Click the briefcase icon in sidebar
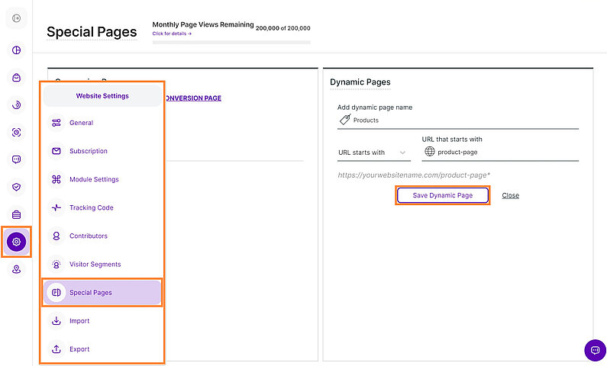 tap(16, 214)
